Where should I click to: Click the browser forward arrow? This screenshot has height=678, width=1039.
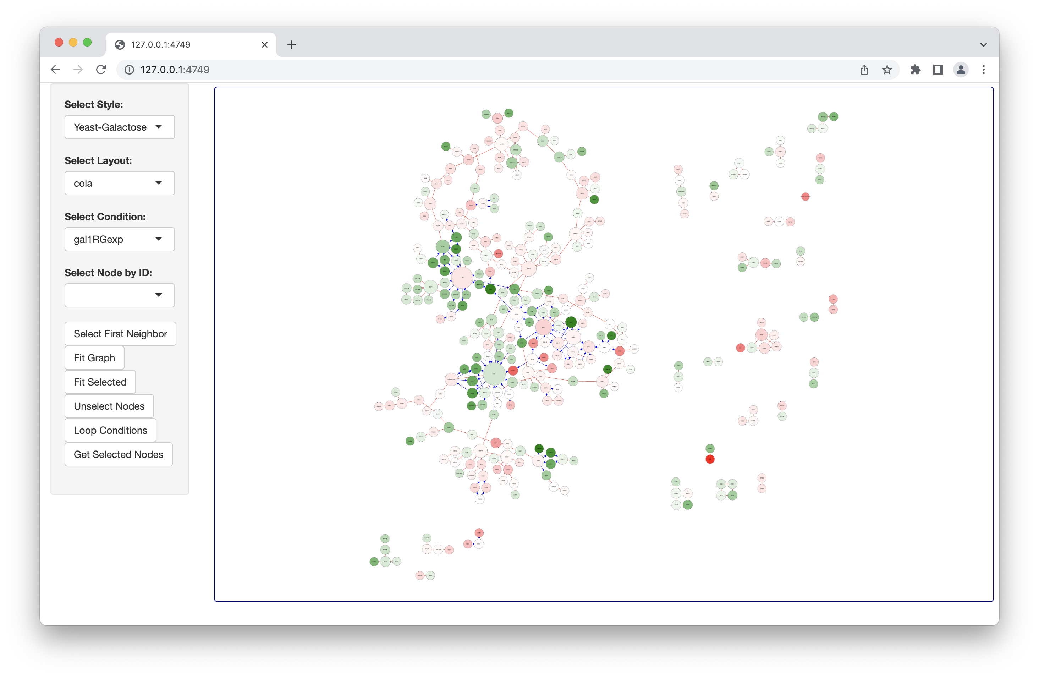(x=78, y=70)
